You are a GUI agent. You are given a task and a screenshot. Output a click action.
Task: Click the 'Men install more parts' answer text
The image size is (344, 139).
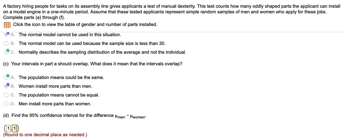click(x=55, y=104)
